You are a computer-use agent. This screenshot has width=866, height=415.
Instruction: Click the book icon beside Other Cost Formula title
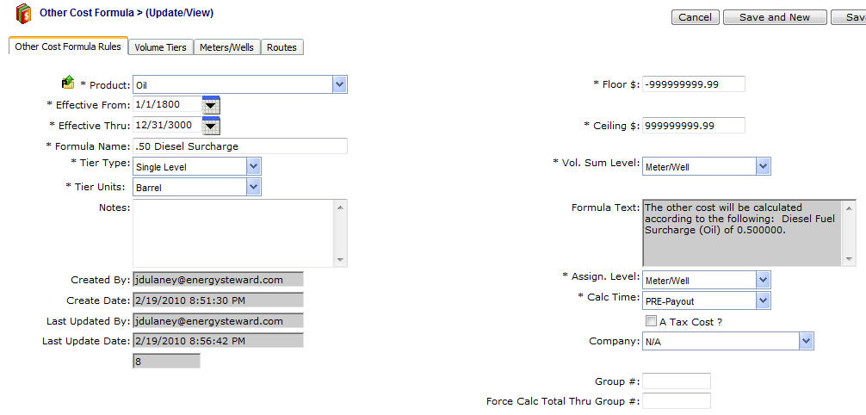(23, 15)
